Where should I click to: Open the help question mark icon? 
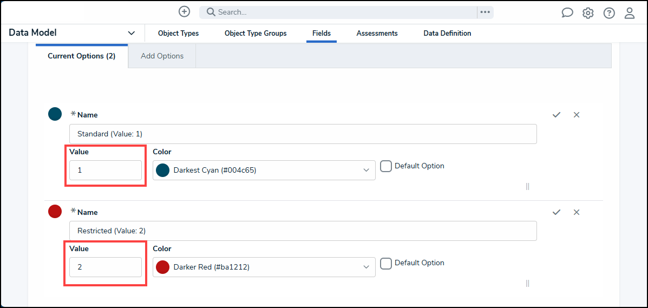pyautogui.click(x=608, y=13)
